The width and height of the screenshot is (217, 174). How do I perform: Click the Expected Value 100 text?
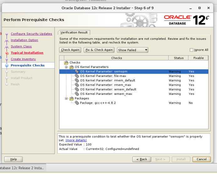click(75, 145)
